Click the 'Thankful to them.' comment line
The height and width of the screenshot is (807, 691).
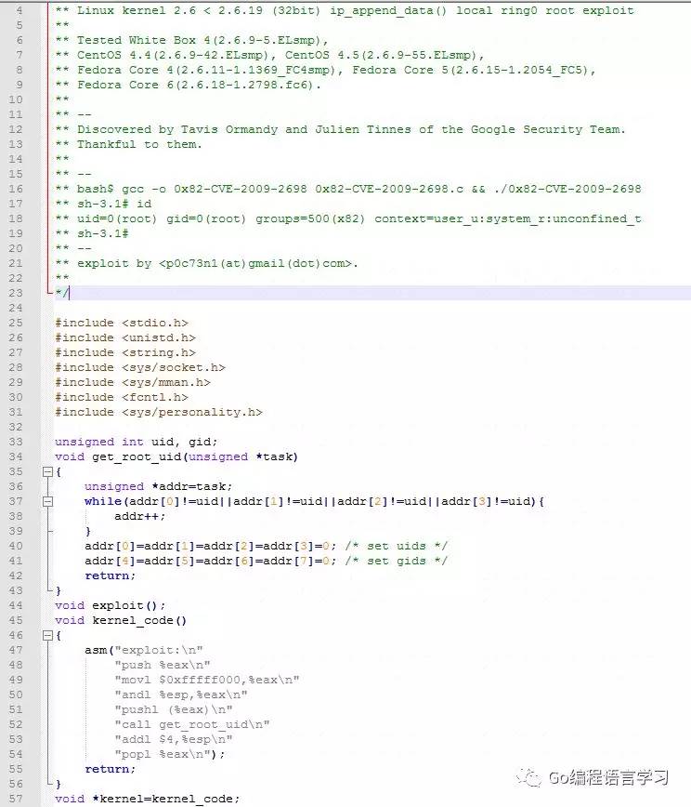(x=128, y=144)
